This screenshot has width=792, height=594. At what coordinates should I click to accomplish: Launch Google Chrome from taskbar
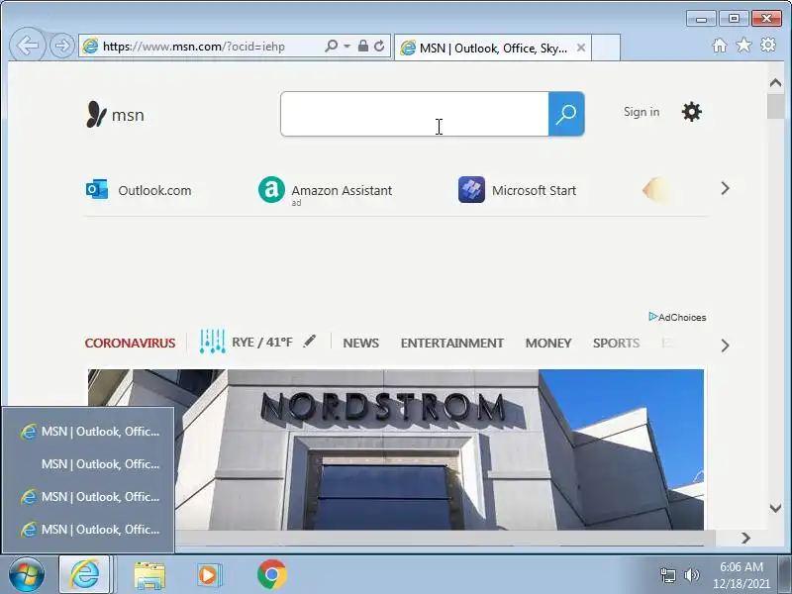coord(271,574)
